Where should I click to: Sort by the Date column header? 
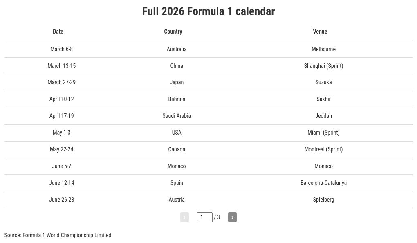click(58, 32)
